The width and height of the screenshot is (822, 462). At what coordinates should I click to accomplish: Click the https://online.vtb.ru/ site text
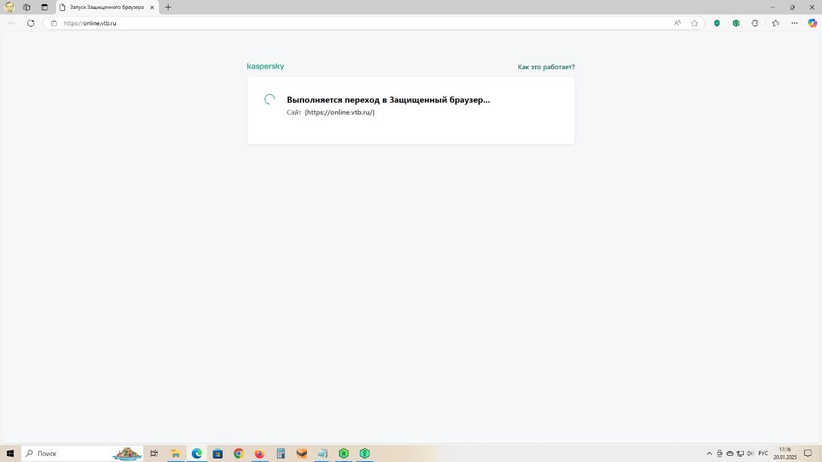pos(340,112)
